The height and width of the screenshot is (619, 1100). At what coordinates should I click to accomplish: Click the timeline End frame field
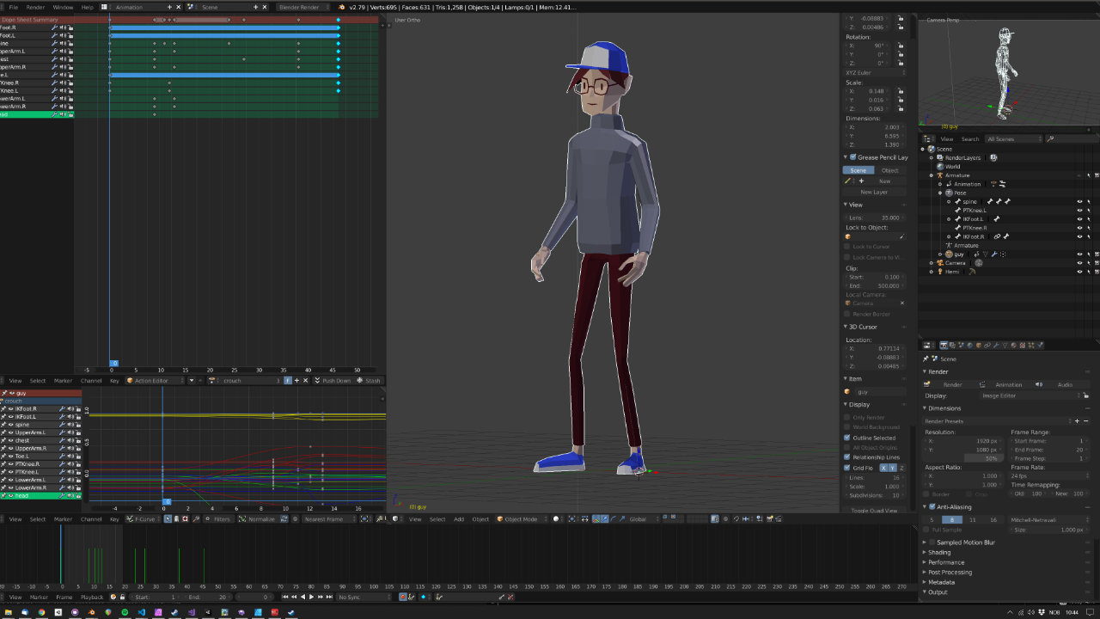(208, 597)
